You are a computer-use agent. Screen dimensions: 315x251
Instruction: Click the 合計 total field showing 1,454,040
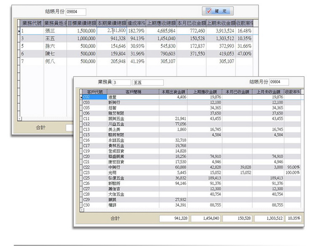pos(205,219)
